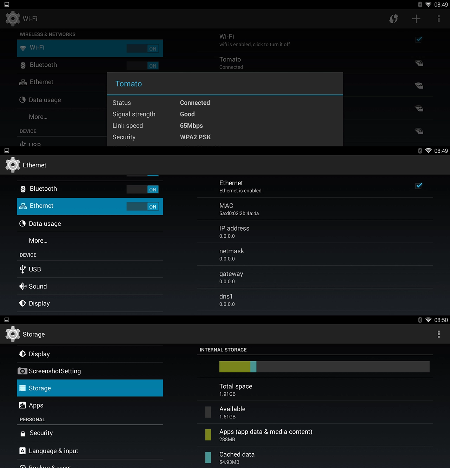This screenshot has height=468, width=450.
Task: Tap the WPS sync arrows icon in Wi-Fi bar
Action: (394, 19)
